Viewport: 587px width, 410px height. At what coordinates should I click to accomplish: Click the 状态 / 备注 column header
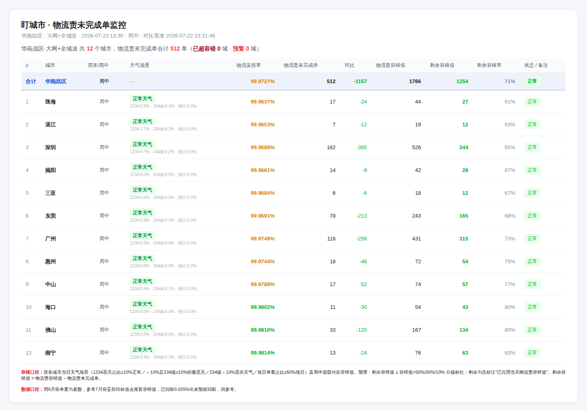(536, 65)
